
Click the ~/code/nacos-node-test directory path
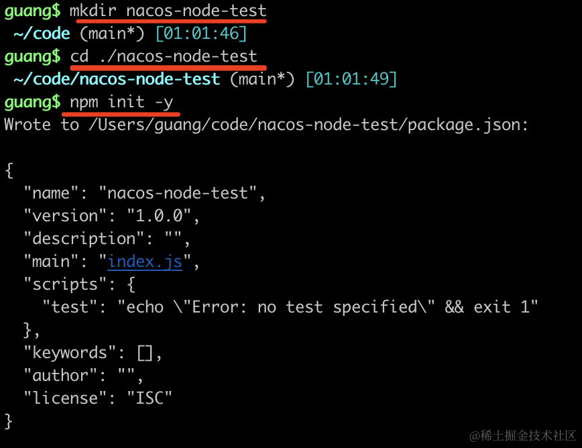(x=117, y=79)
